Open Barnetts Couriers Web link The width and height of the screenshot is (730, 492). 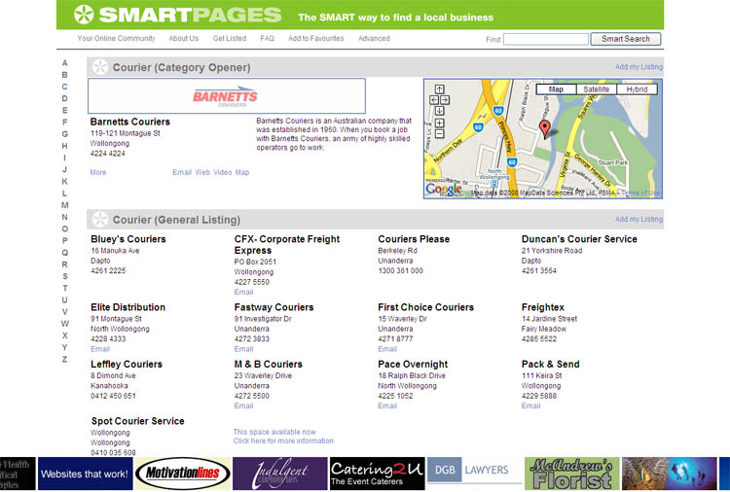(x=202, y=172)
